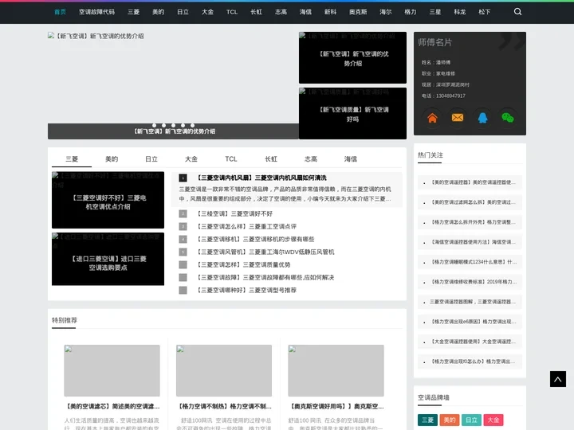This screenshot has width=574, height=430.
Task: Switch to the 海信 tab in article panel
Action: click(x=350, y=159)
